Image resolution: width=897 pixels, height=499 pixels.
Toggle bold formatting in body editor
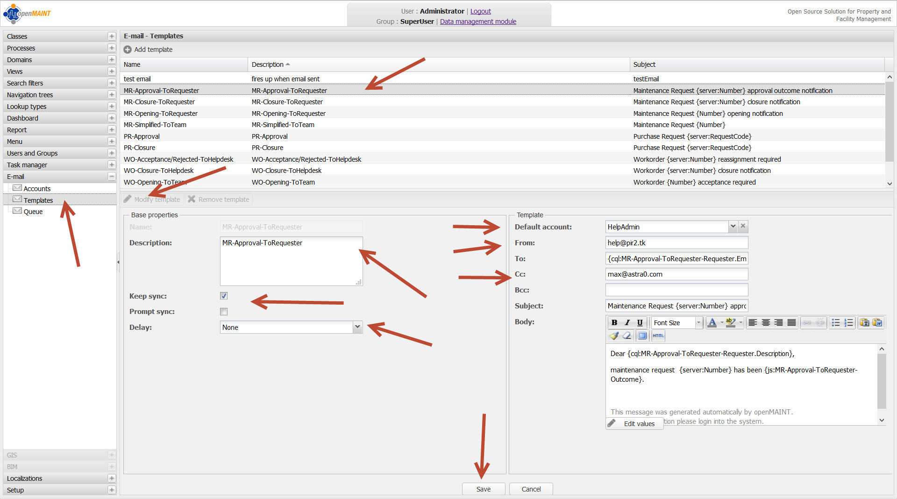point(614,323)
